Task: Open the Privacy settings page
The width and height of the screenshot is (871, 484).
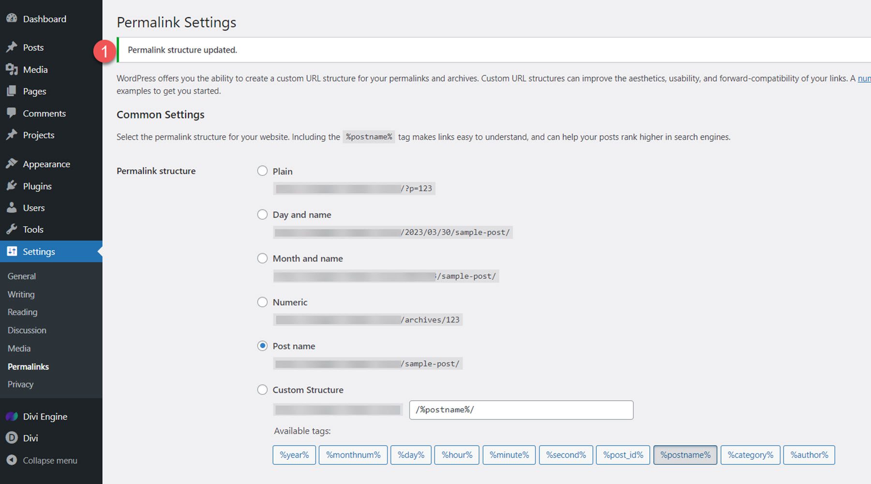Action: tap(20, 384)
